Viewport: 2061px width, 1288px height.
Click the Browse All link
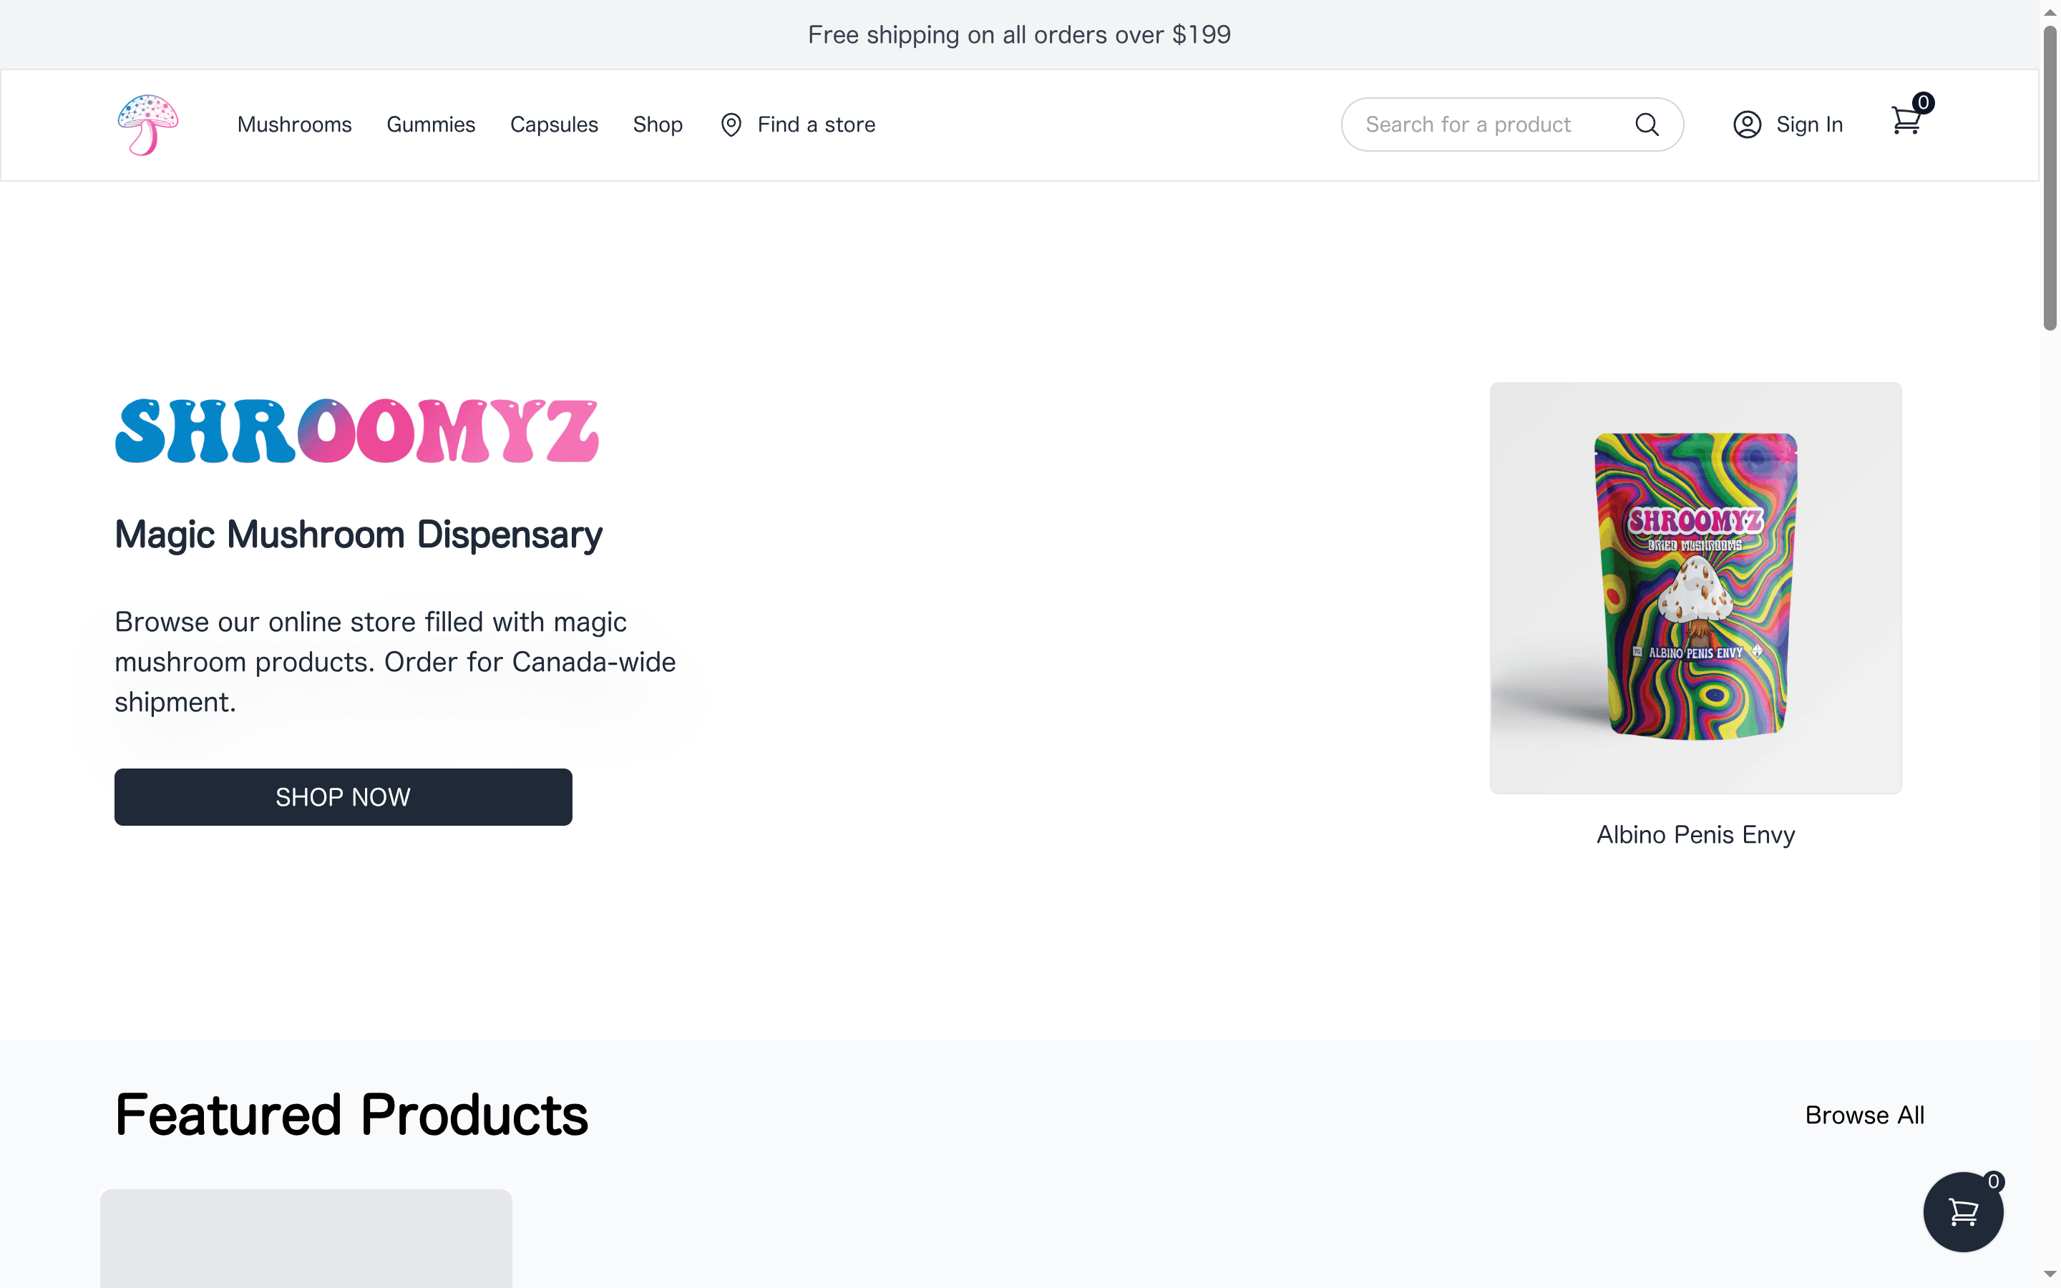(1863, 1114)
